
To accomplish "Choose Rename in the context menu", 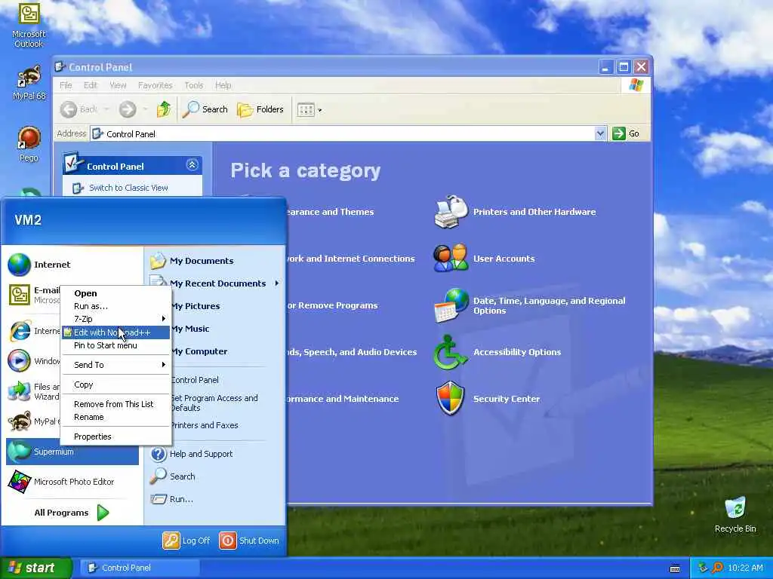I will click(115, 416).
